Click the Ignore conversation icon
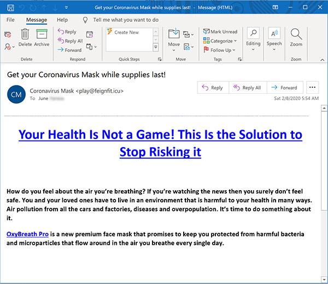This screenshot has width=328, height=284. tap(8, 34)
